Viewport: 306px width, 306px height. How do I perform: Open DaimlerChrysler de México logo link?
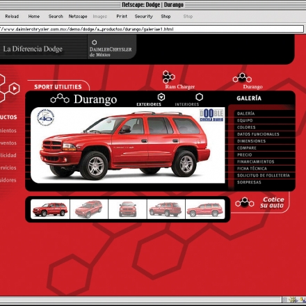click(111, 52)
